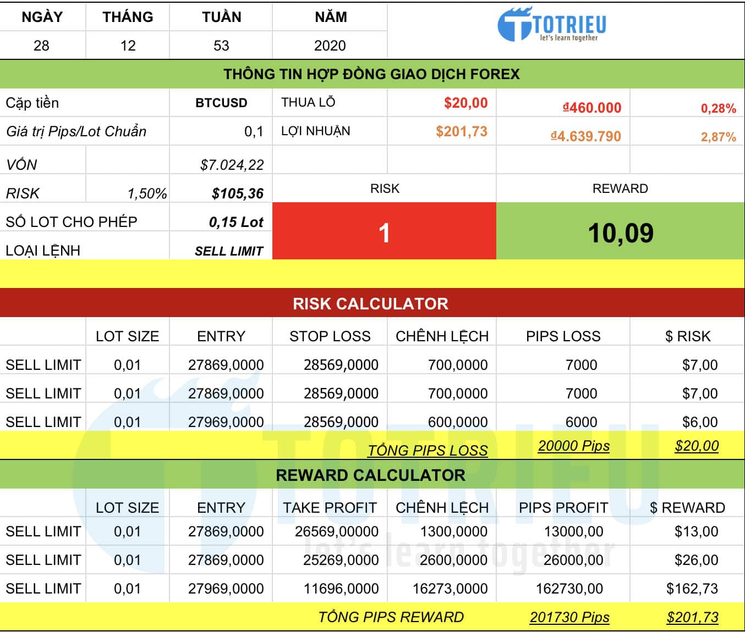745x632 pixels.
Task: Click the TỔNG PIPS REWARD label
Action: [x=391, y=617]
